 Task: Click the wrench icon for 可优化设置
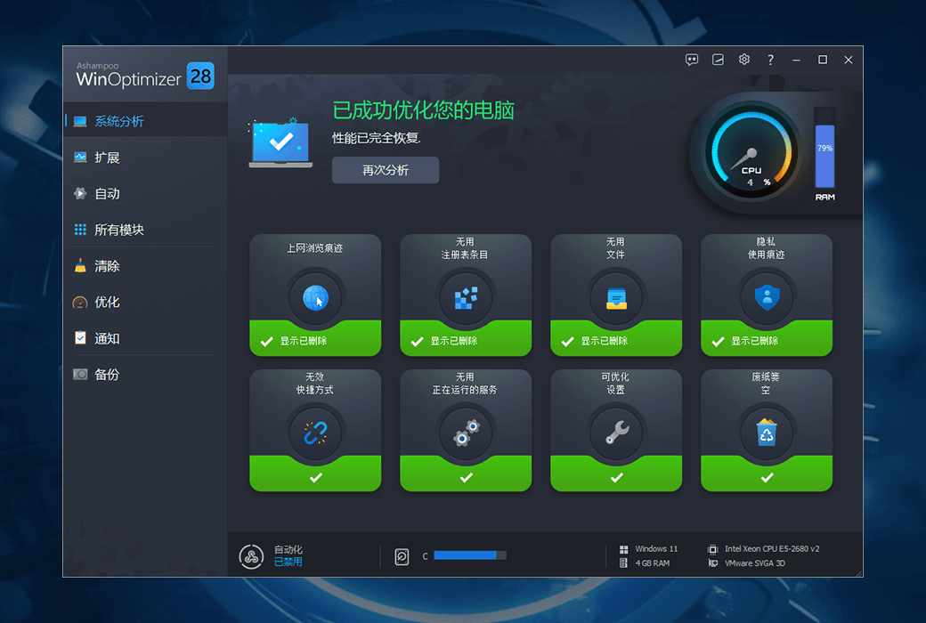point(616,433)
